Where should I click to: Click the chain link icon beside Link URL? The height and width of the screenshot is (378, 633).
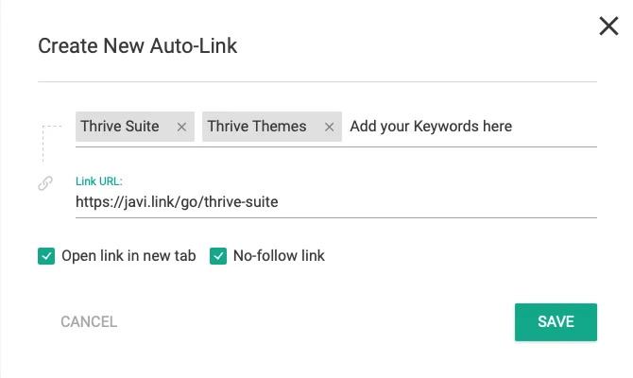tap(45, 184)
